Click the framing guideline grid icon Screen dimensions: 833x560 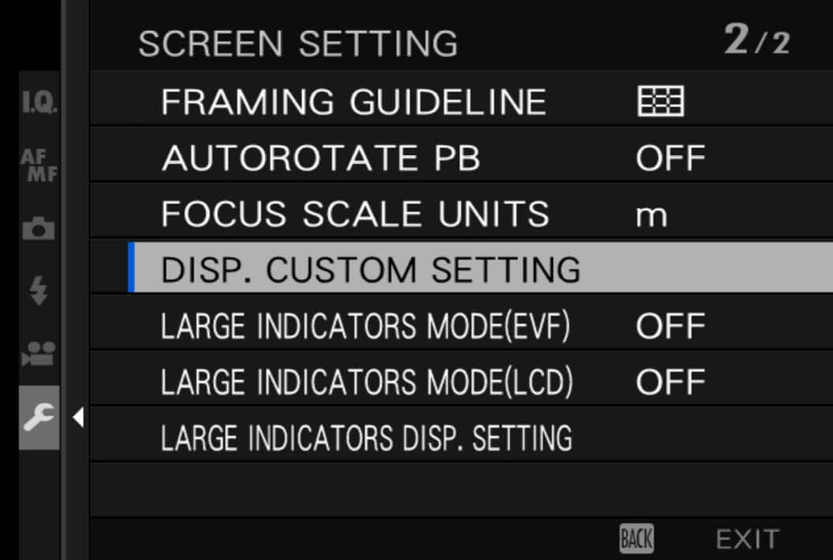[661, 101]
